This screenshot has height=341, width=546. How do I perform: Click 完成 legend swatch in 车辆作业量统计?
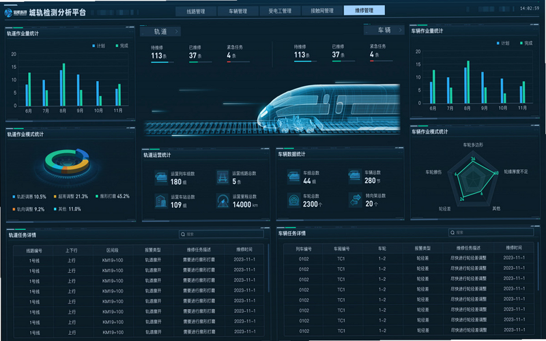click(x=521, y=44)
